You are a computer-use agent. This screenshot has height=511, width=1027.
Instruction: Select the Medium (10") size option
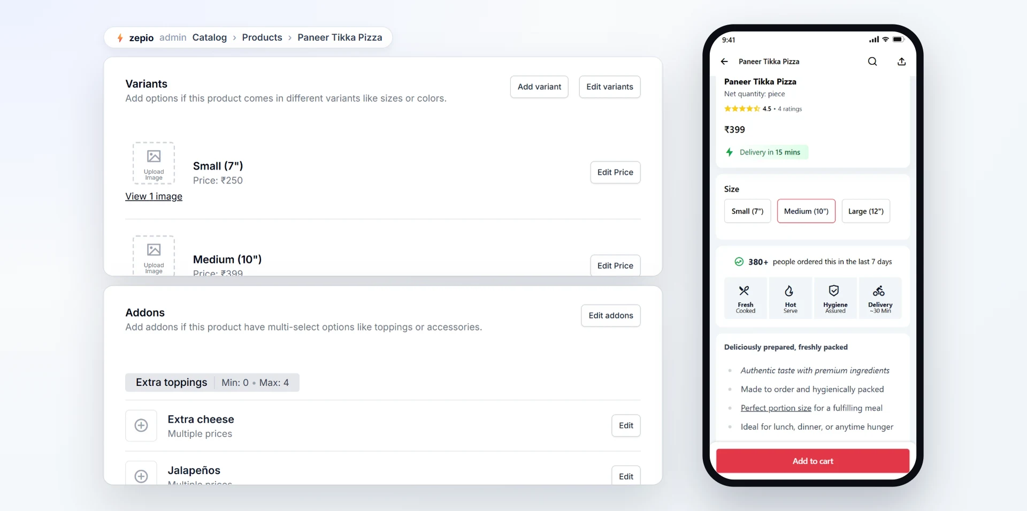pos(806,211)
